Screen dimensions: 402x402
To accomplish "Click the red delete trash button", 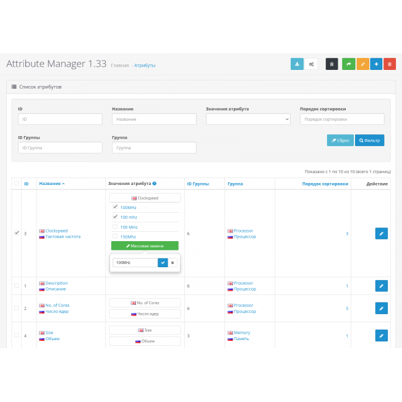I will [390, 64].
